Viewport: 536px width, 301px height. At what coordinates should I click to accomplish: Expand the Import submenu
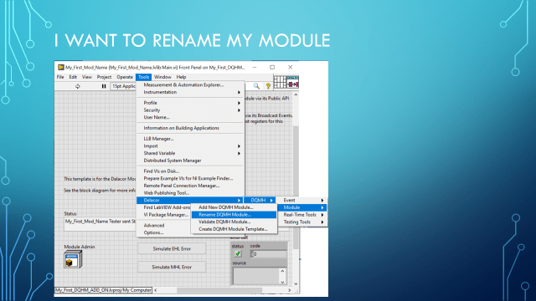coord(190,146)
